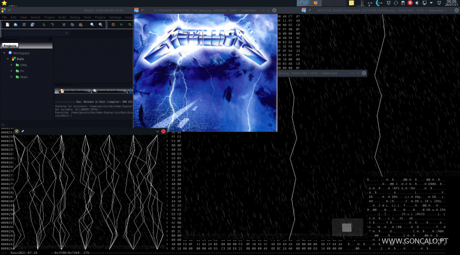
Task: Click the New file icon in Code::Blocks toolbar
Action: click(x=7, y=25)
